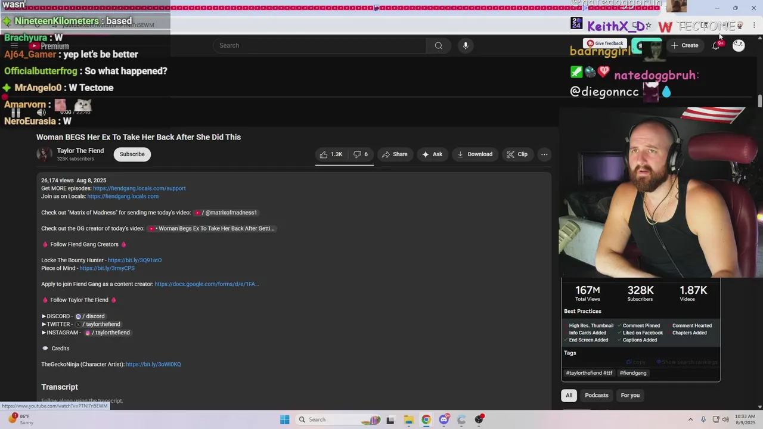Click the Give feedback button
Viewport: 763px width, 429px height.
(x=604, y=43)
